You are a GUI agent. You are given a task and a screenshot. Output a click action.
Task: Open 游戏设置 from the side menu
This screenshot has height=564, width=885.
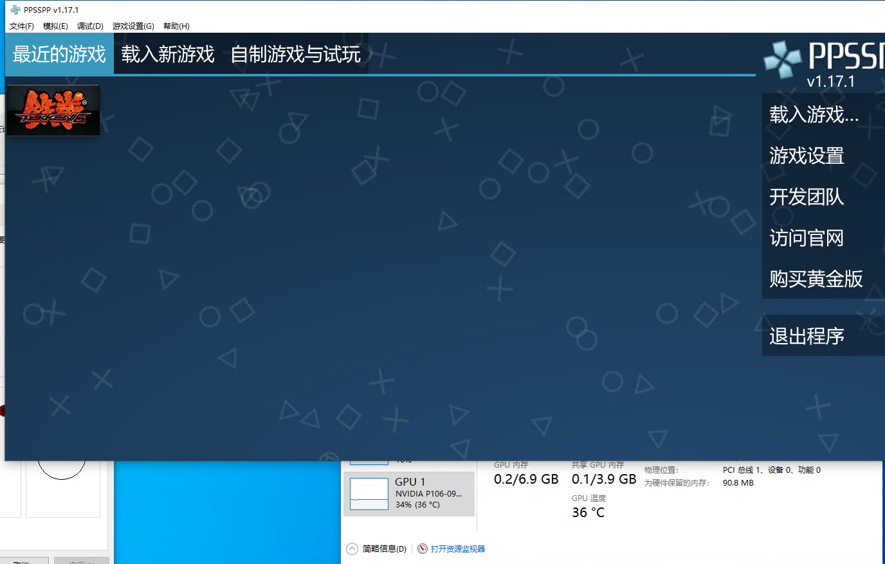[x=823, y=155]
